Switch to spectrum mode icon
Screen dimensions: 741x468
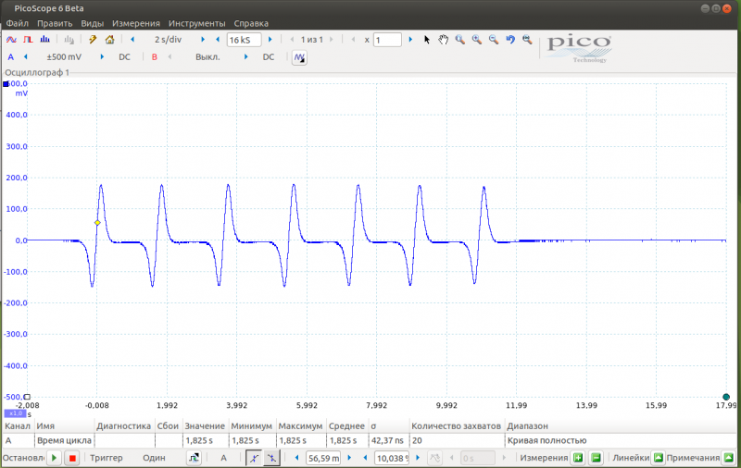pos(44,40)
